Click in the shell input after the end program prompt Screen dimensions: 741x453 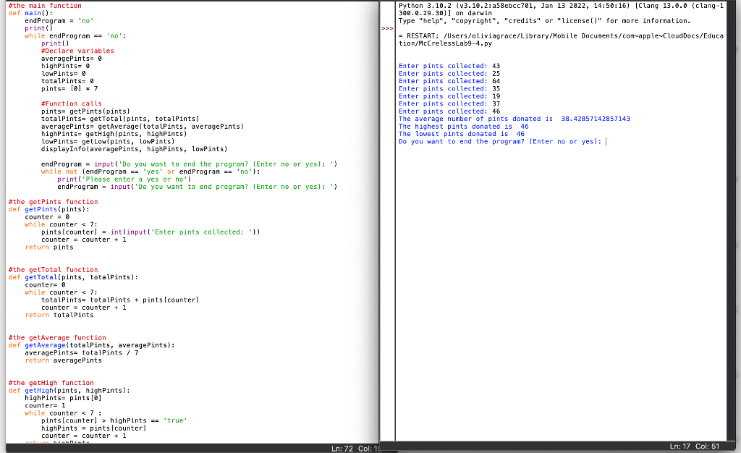tap(608, 141)
